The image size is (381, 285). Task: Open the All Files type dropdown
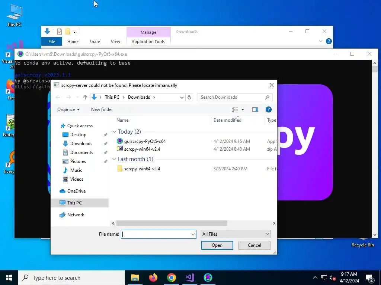click(236, 234)
